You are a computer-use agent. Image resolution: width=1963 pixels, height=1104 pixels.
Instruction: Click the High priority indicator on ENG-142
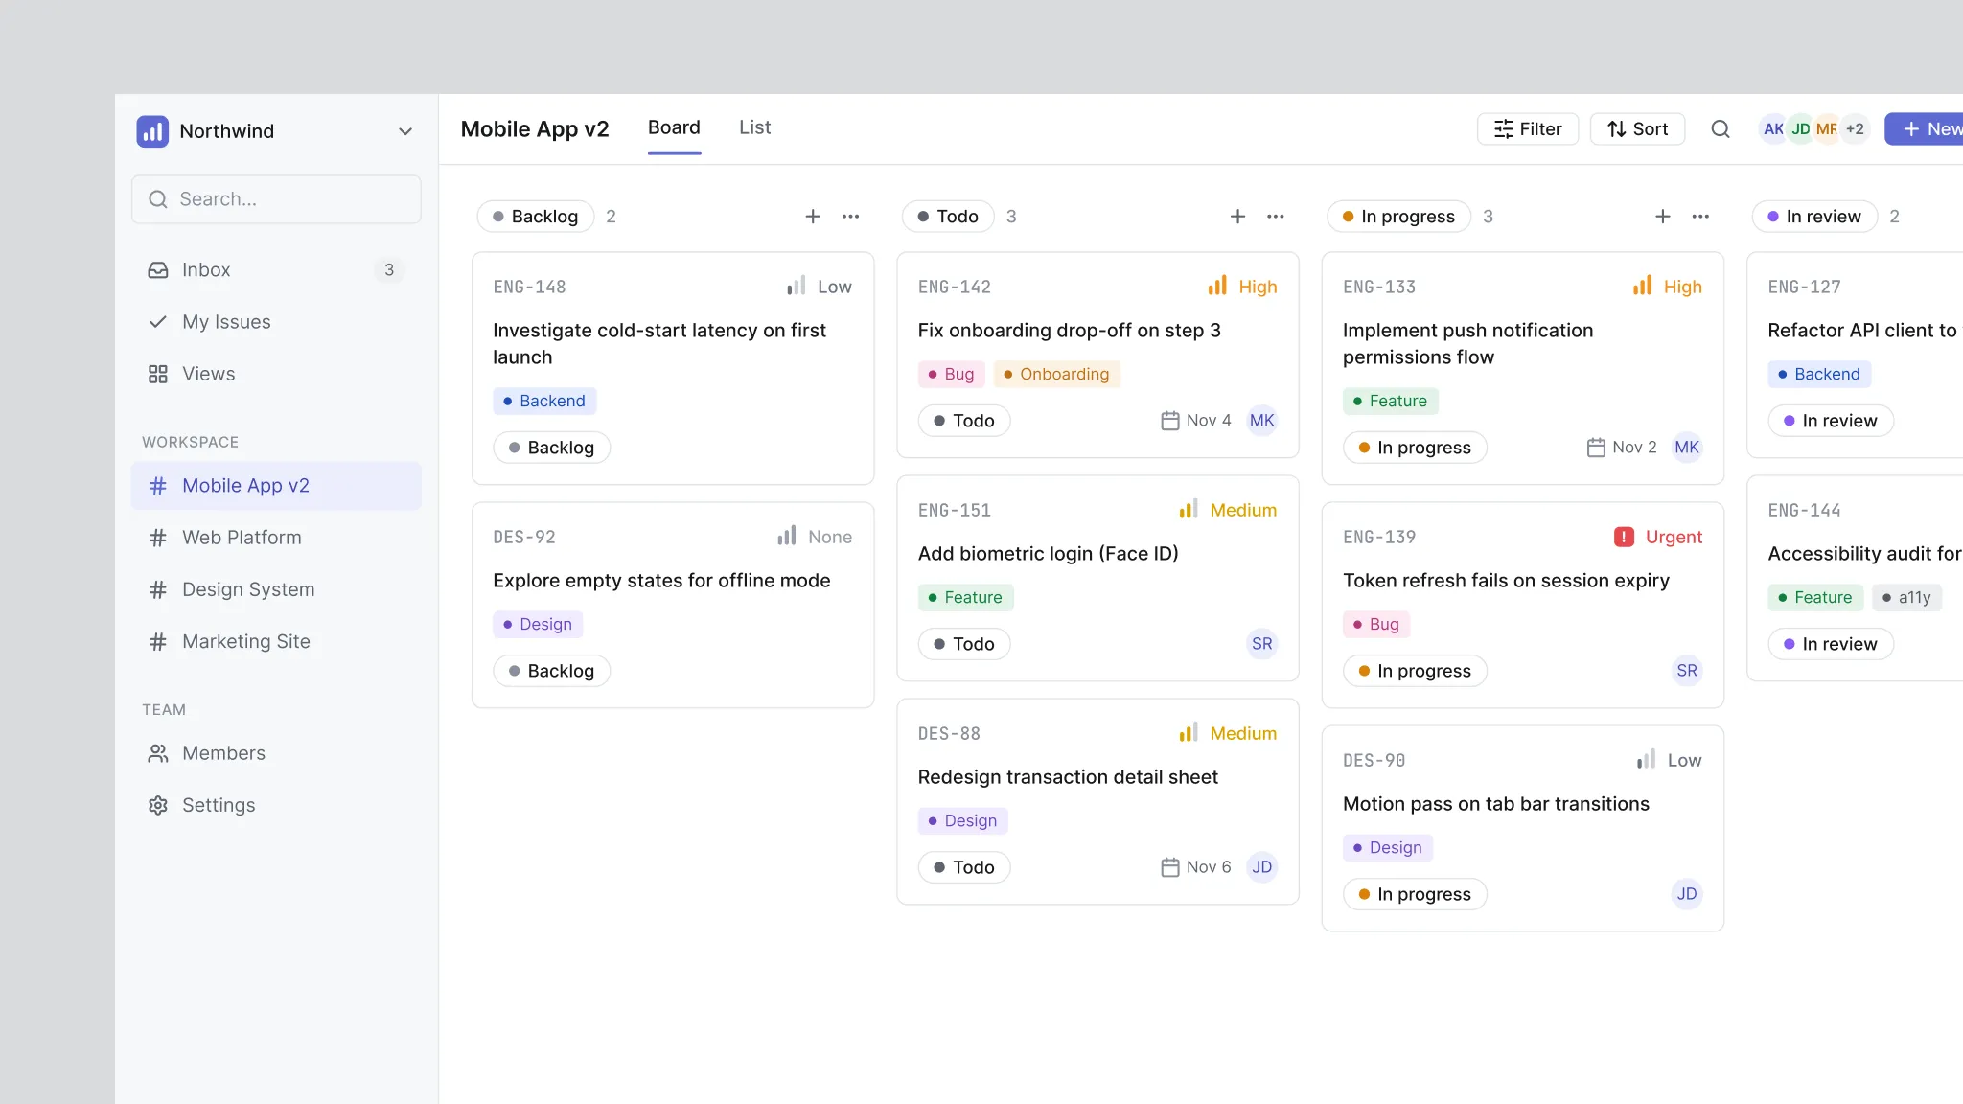[1242, 287]
